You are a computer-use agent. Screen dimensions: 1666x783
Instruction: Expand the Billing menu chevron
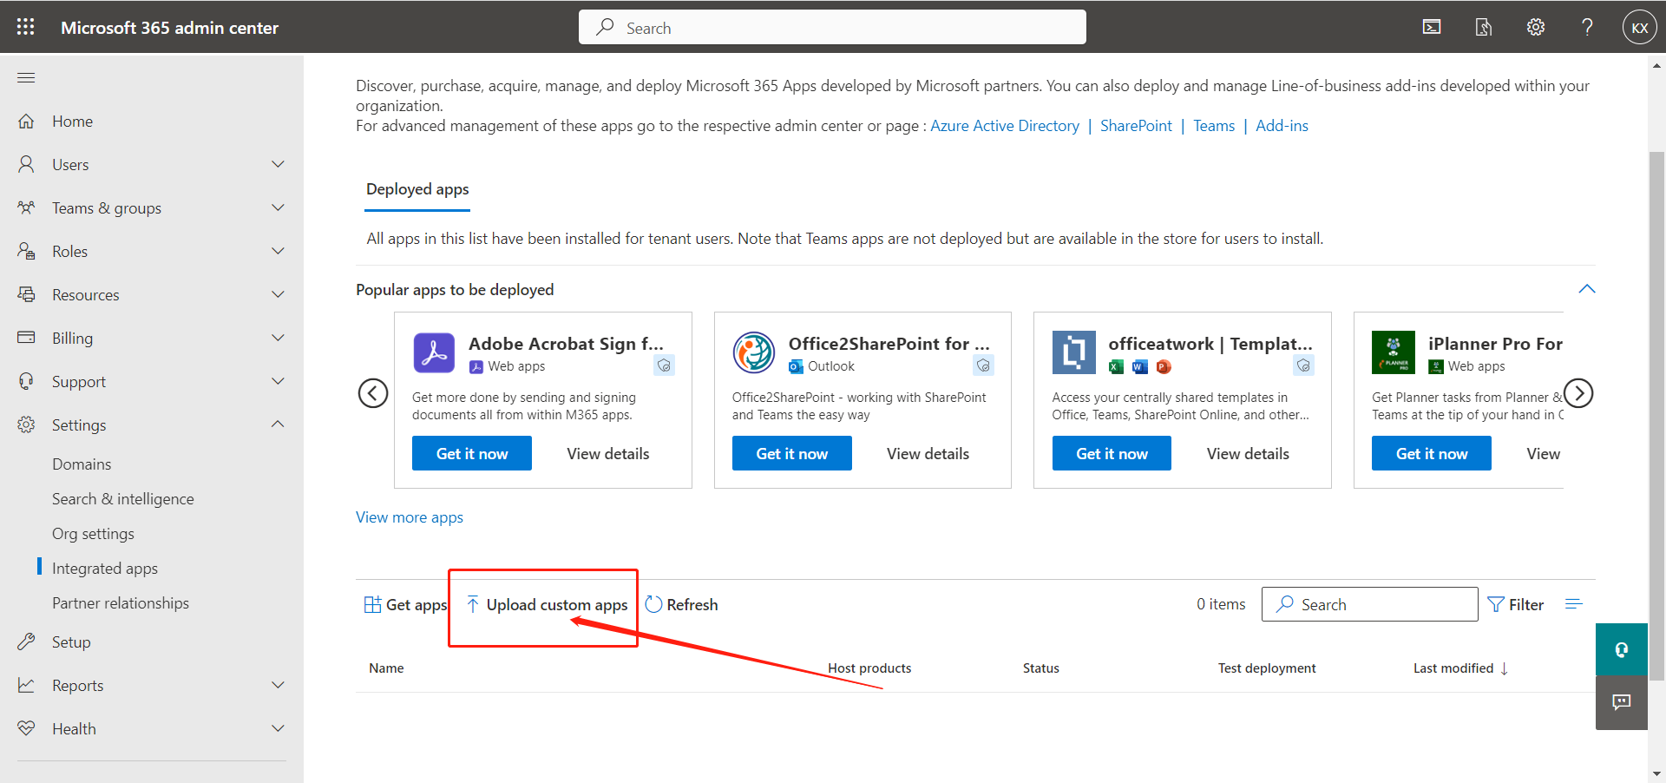(x=278, y=338)
